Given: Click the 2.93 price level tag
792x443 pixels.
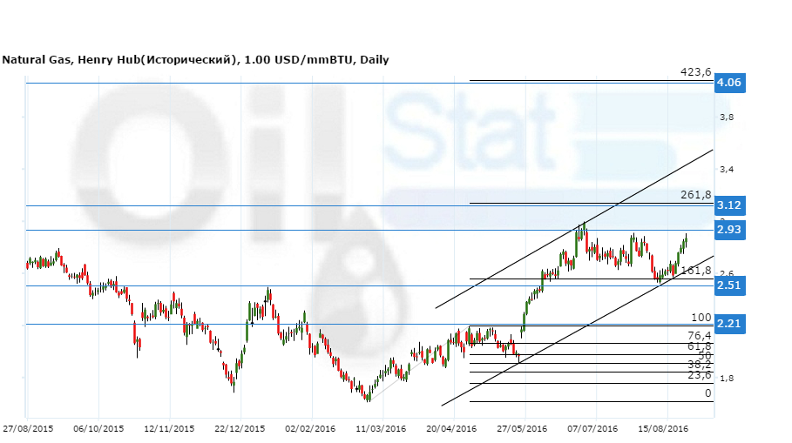Looking at the screenshot, I should pos(728,230).
